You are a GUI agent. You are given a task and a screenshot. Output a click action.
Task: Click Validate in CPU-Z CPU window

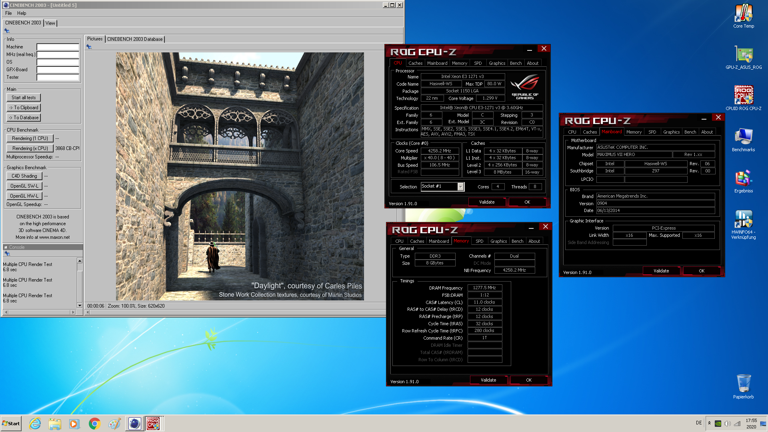coord(487,202)
